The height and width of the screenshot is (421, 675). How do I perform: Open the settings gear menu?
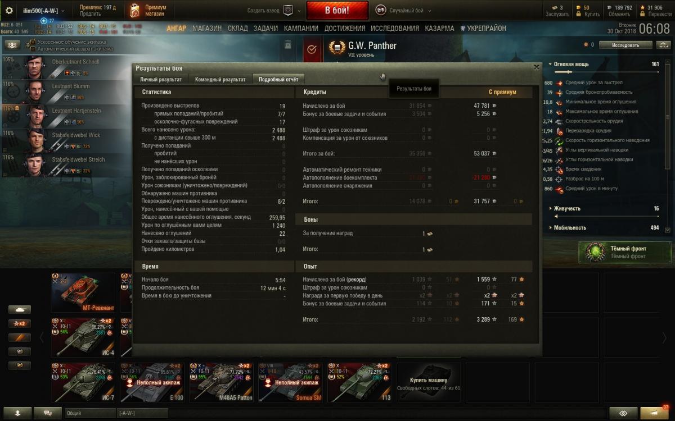tap(9, 10)
